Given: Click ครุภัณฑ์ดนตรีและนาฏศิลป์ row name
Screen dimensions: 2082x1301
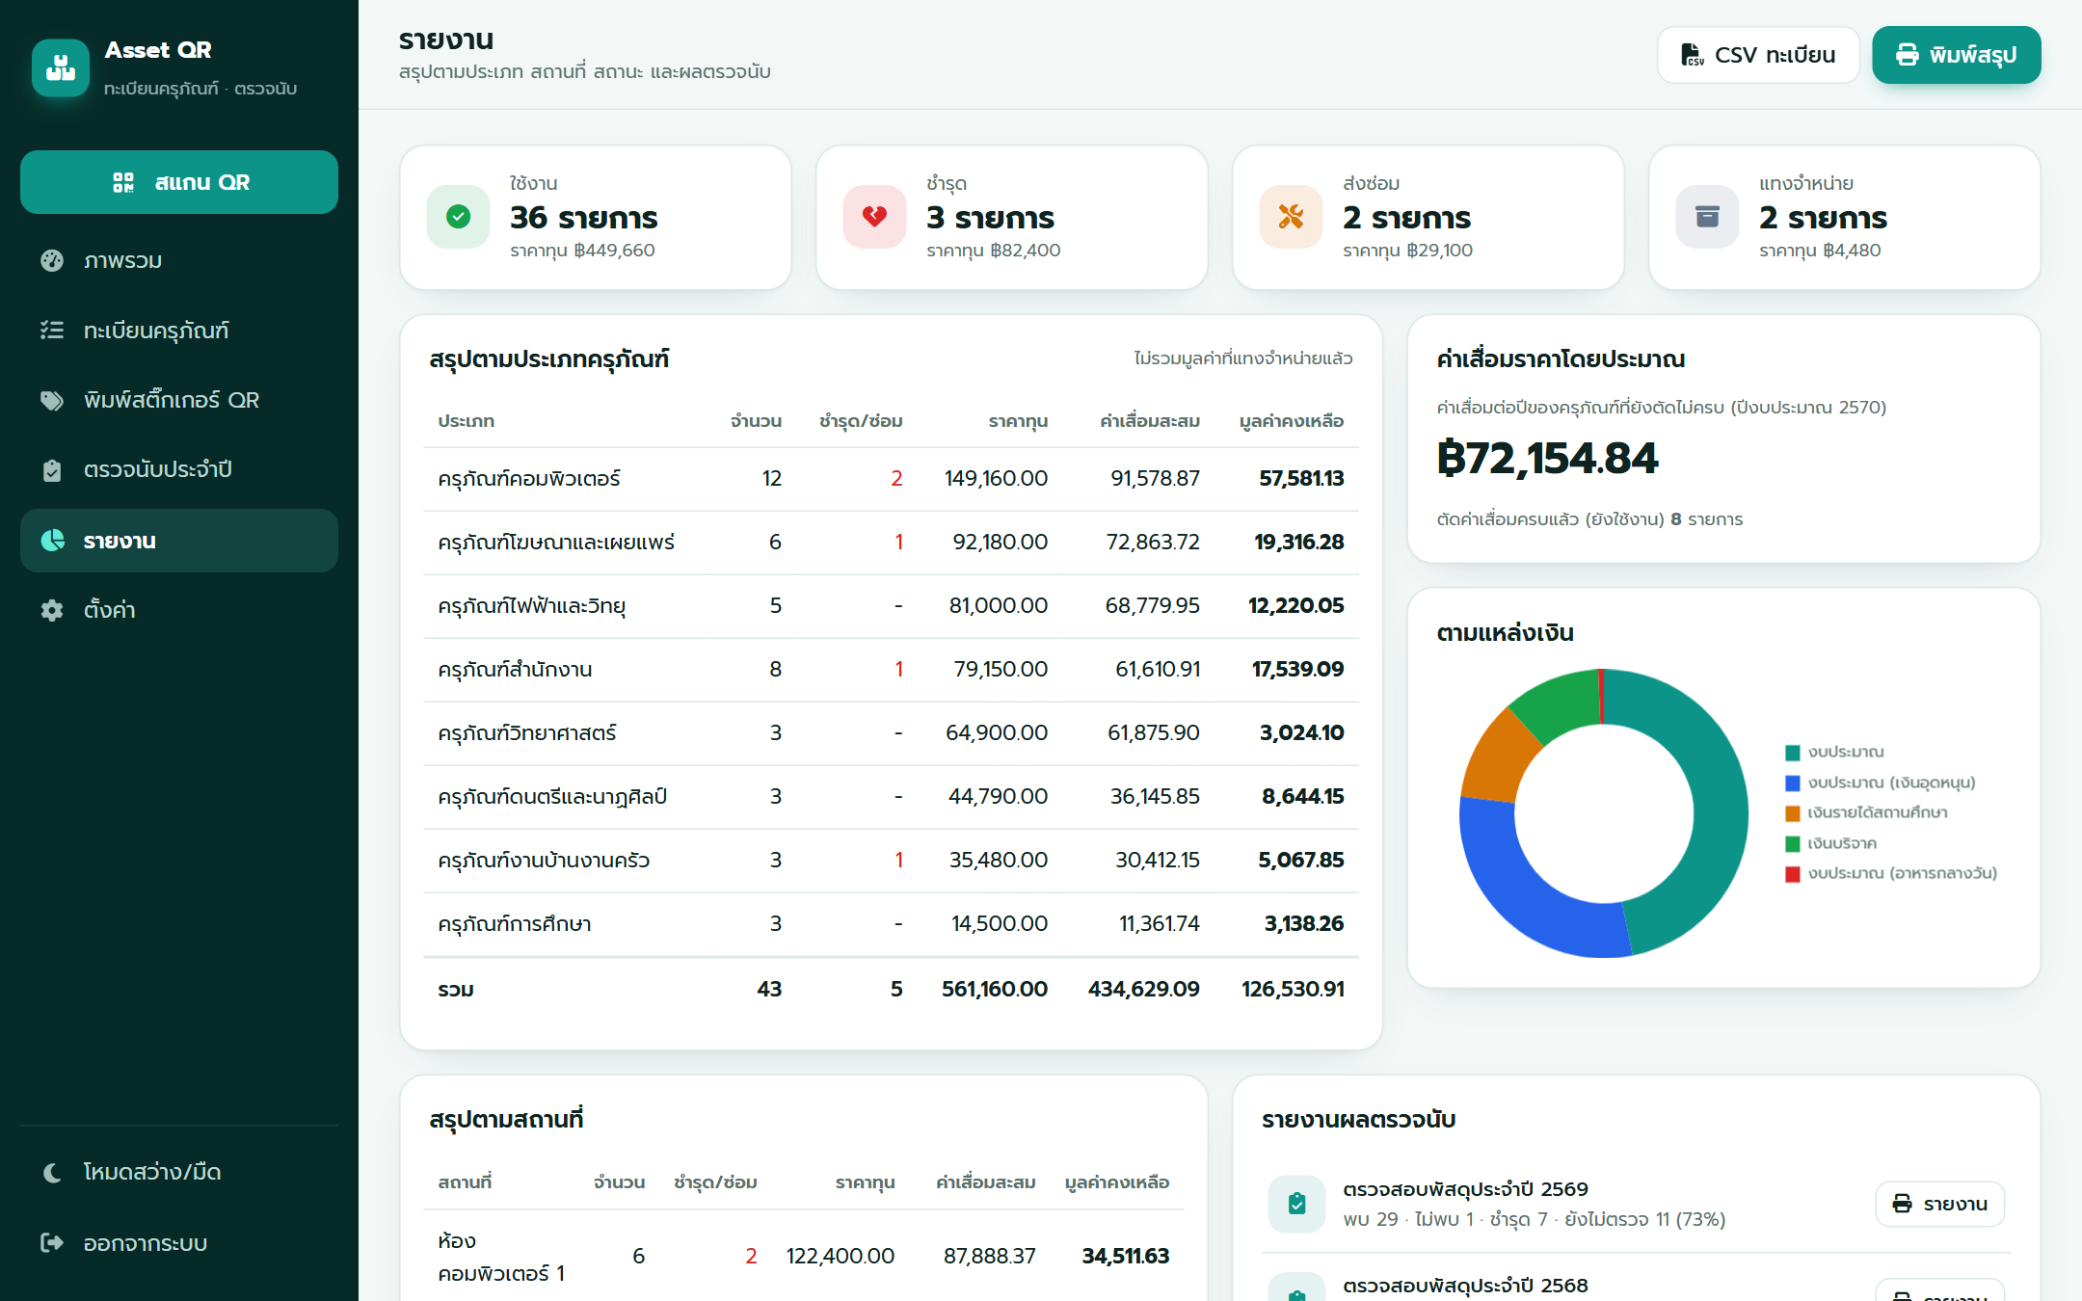Looking at the screenshot, I should [x=552, y=797].
